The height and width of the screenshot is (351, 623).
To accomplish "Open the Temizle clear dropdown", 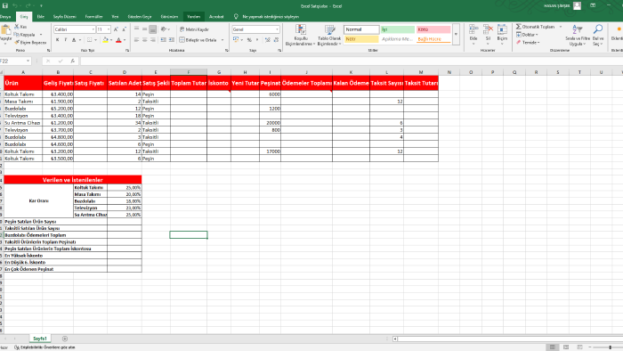I will pyautogui.click(x=528, y=42).
